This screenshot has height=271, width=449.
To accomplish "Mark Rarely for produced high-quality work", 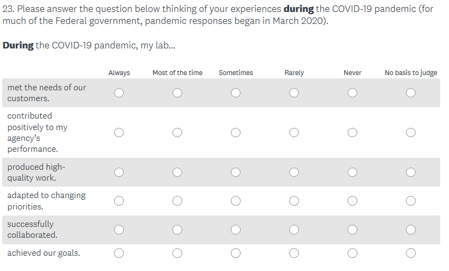I will (294, 173).
